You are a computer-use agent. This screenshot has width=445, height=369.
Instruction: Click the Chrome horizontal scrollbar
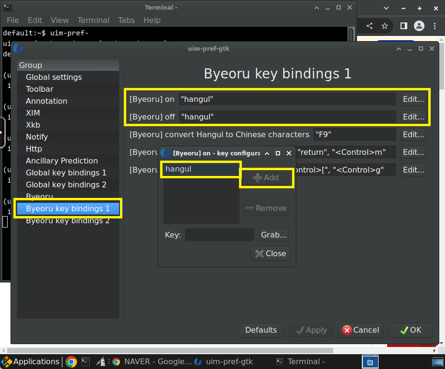click(170, 350)
